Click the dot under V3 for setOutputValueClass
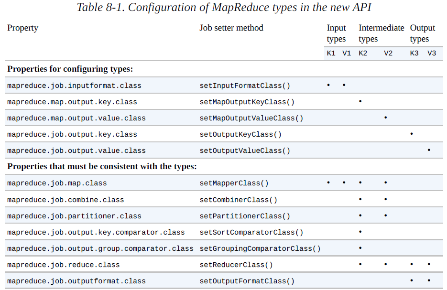 tap(429, 150)
